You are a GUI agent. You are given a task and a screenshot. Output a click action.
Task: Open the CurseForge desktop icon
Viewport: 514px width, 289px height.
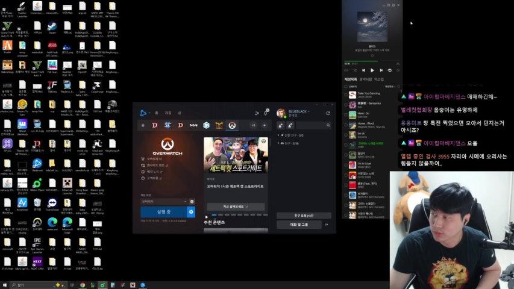coord(97,87)
